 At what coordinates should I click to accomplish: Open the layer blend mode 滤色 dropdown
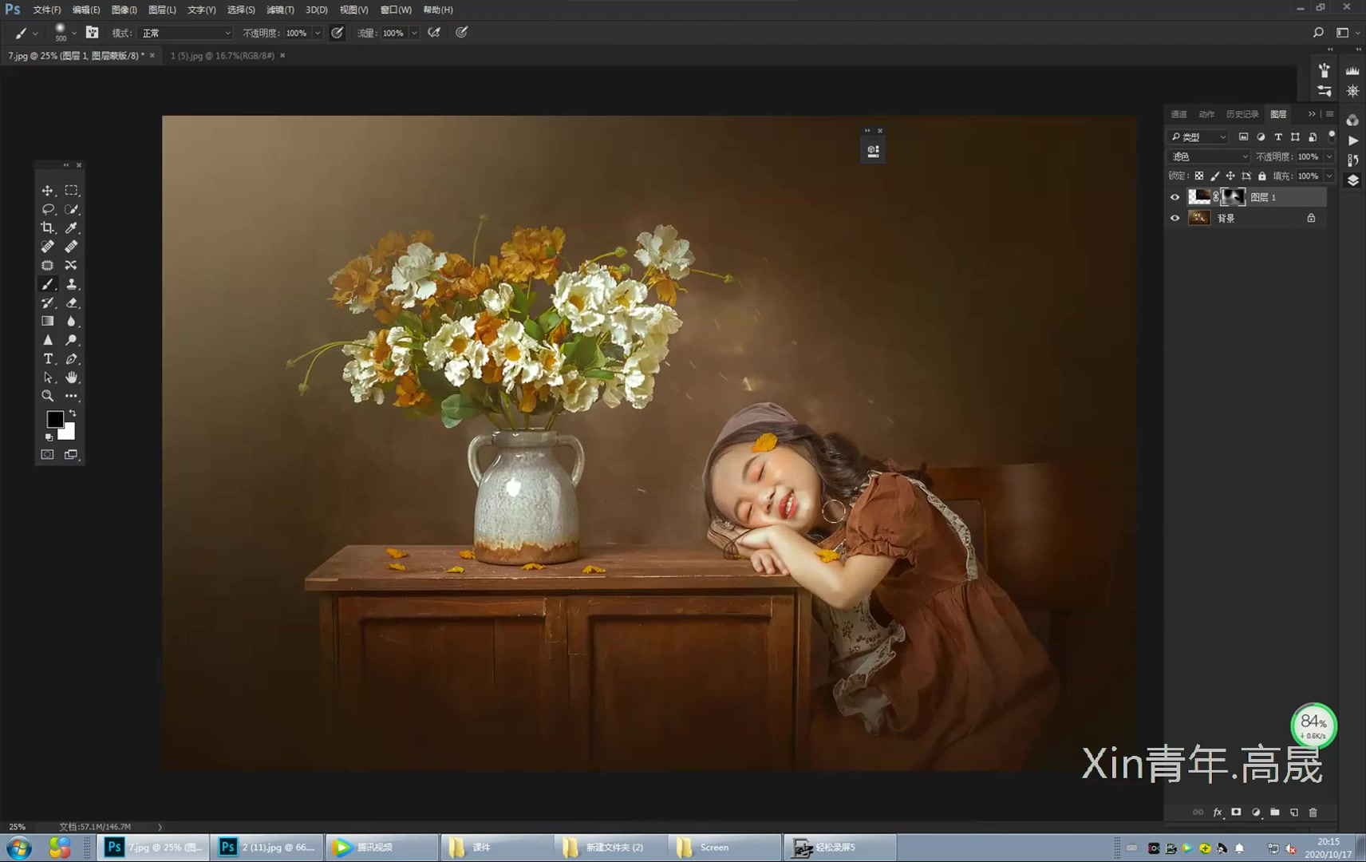(x=1208, y=156)
